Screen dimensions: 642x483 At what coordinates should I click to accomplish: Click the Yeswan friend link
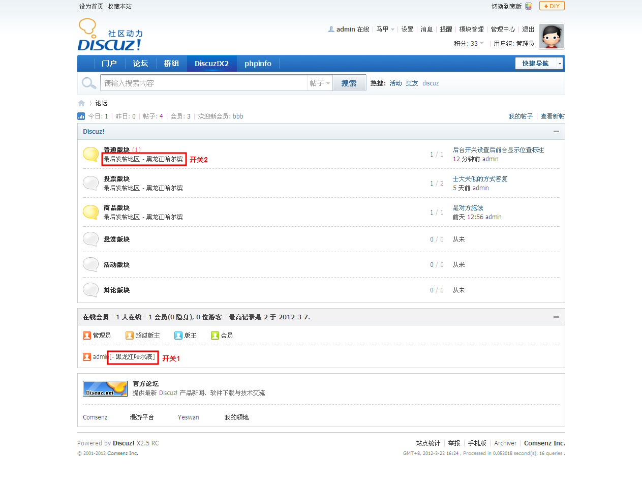click(189, 417)
